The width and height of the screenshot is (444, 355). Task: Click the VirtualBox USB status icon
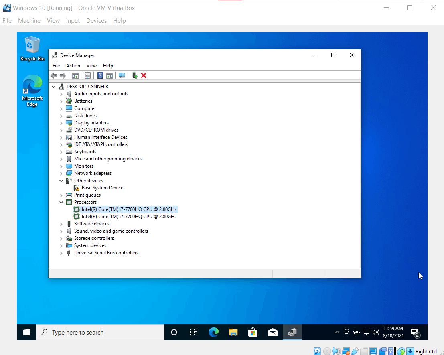pyautogui.click(x=355, y=351)
